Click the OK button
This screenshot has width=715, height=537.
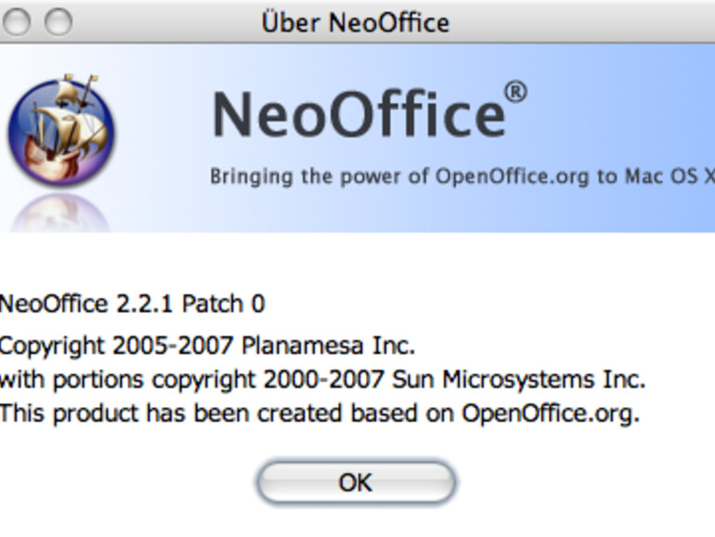point(356,483)
